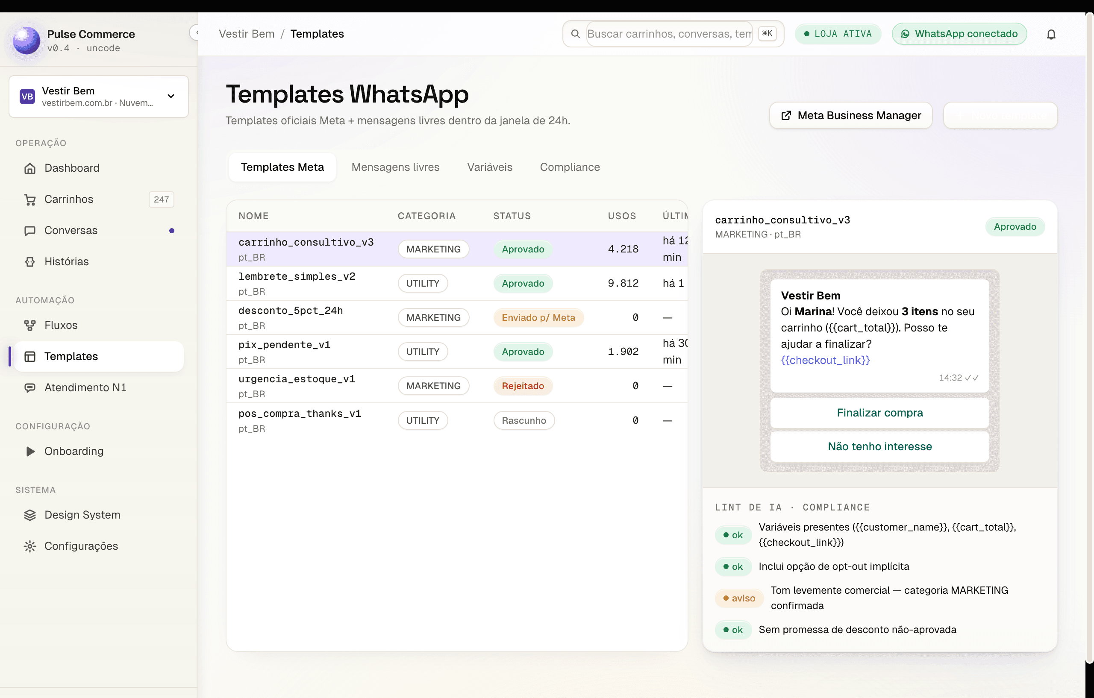This screenshot has width=1094, height=698.
Task: Open Configurações in the sidebar
Action: point(99,546)
